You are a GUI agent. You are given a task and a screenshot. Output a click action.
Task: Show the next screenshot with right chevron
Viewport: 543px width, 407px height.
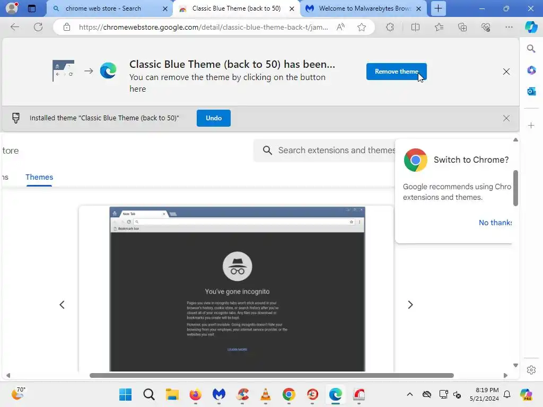[x=410, y=305]
